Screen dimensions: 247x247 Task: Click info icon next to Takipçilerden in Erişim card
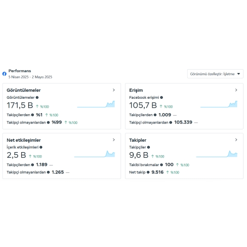pyautogui.click(x=155, y=115)
